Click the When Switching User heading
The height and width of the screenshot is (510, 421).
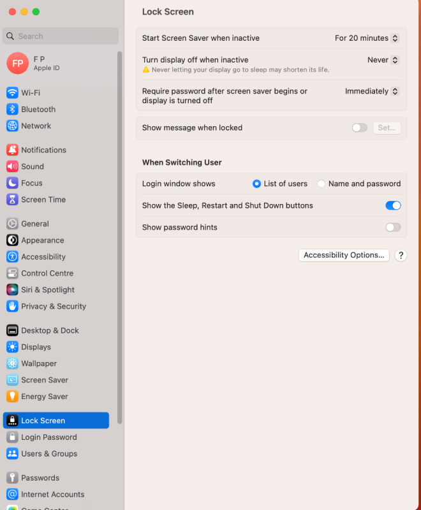coord(182,163)
